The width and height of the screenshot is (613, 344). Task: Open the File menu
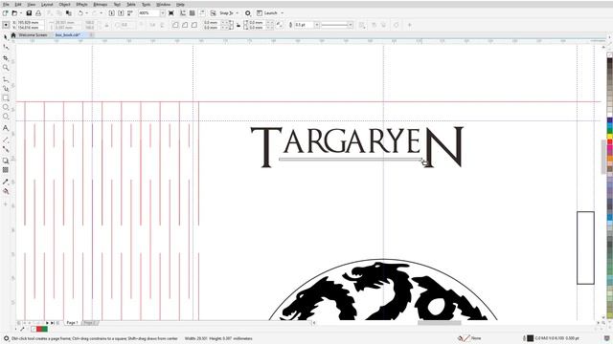click(x=6, y=4)
